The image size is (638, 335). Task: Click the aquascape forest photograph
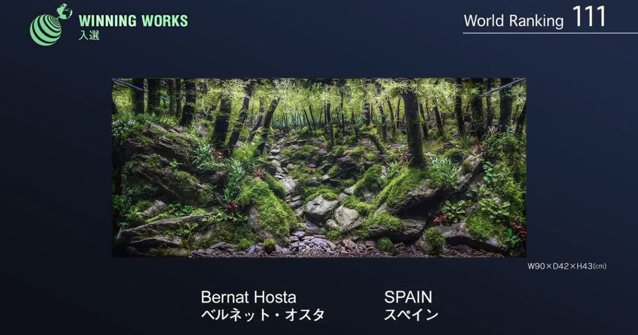(318, 167)
